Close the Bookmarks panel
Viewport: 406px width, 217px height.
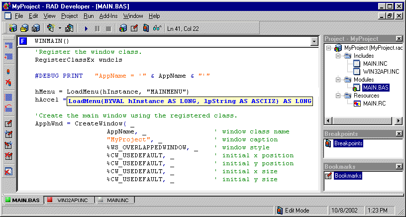point(399,167)
